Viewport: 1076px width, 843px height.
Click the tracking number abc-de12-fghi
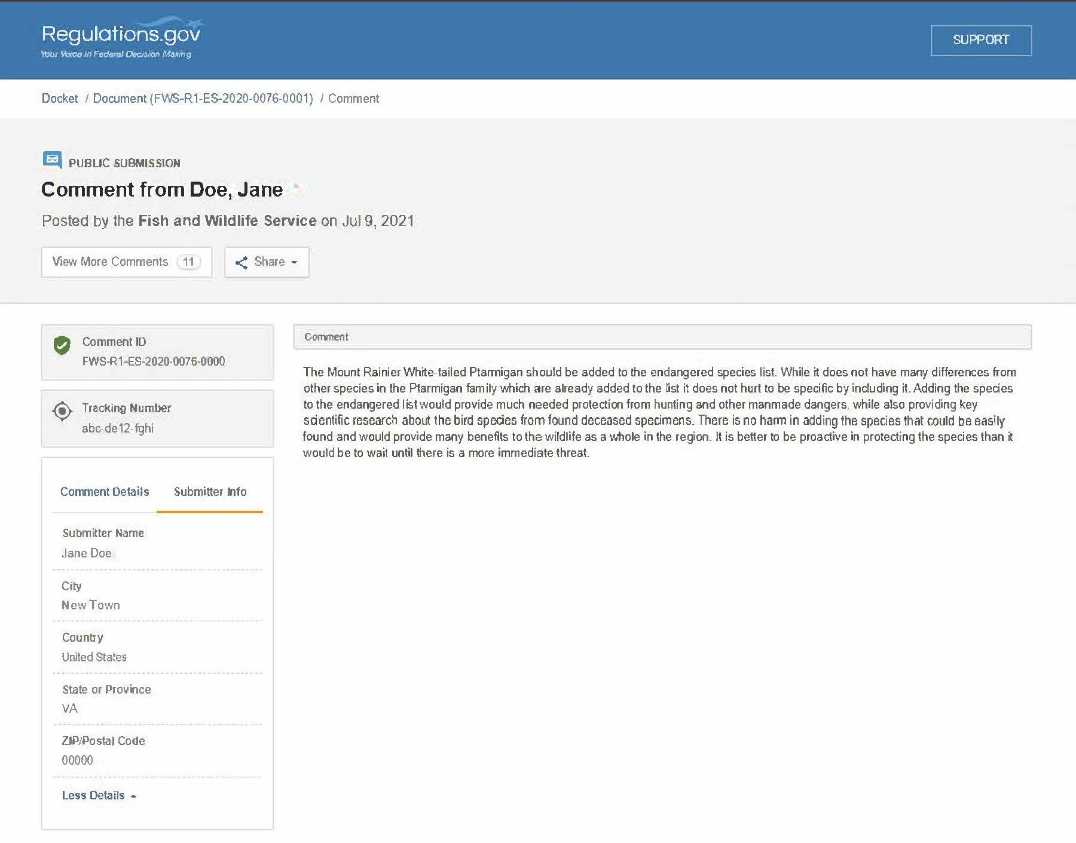(x=118, y=428)
